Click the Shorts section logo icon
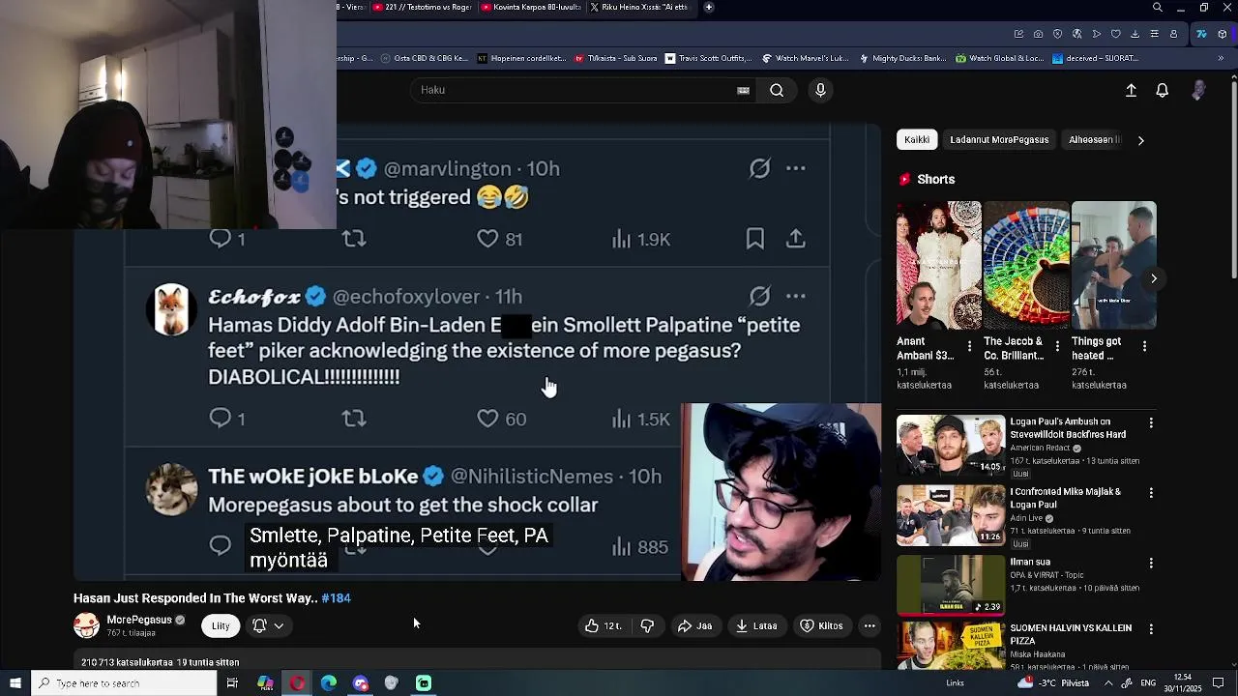Screen dimensions: 1238x696 point(905,179)
